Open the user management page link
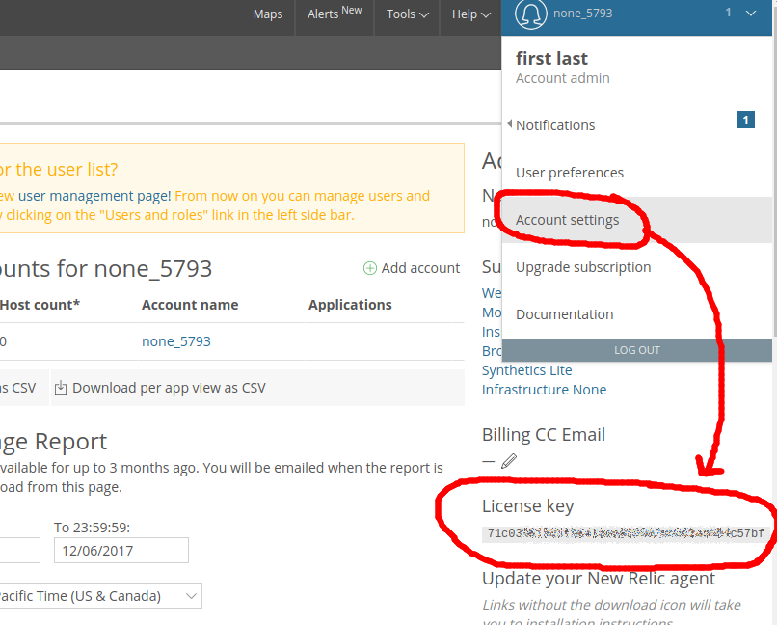The height and width of the screenshot is (625, 777). pyautogui.click(x=94, y=196)
